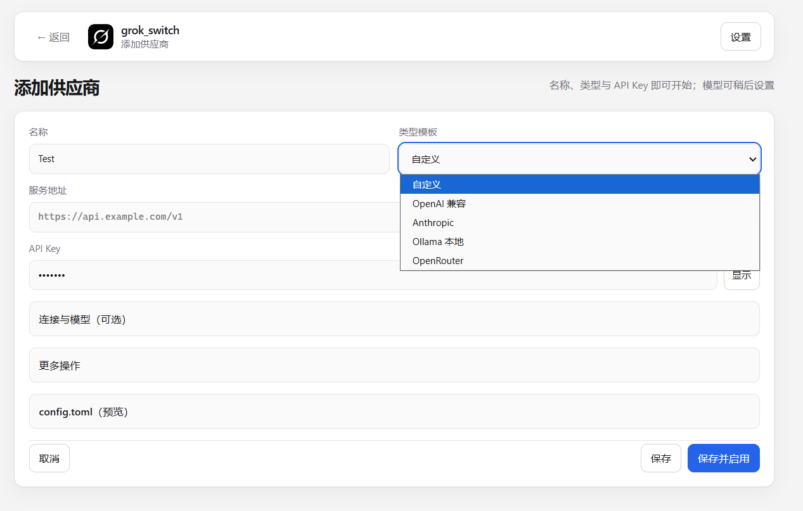The width and height of the screenshot is (803, 511).
Task: Expand config.toml（预览） panel
Action: (394, 412)
